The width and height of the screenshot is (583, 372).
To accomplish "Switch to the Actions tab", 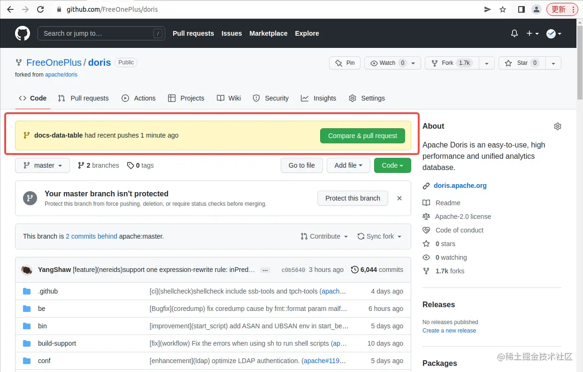I will [x=138, y=98].
